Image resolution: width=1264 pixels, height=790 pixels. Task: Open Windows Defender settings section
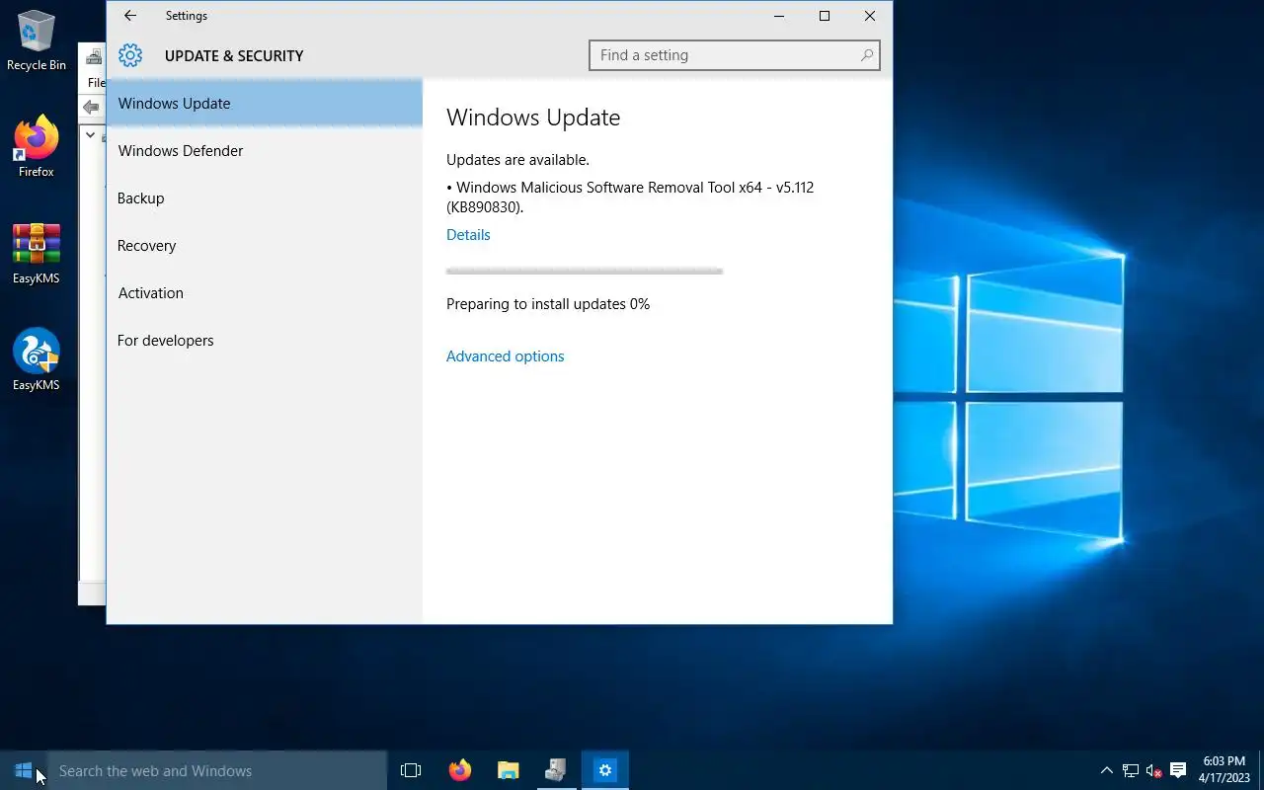pyautogui.click(x=265, y=150)
